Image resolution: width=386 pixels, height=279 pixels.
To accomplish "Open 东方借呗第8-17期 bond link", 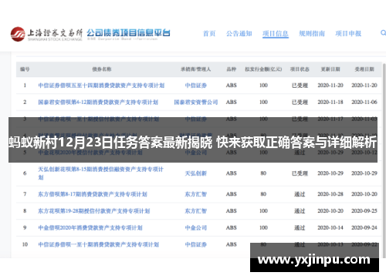I will [93, 194].
